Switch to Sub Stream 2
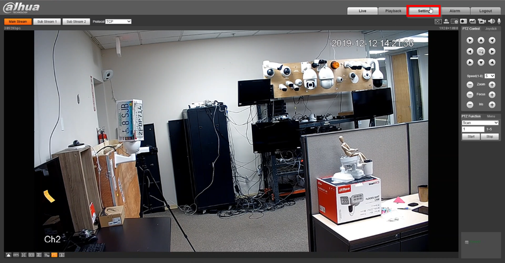505x263 pixels. click(x=76, y=21)
